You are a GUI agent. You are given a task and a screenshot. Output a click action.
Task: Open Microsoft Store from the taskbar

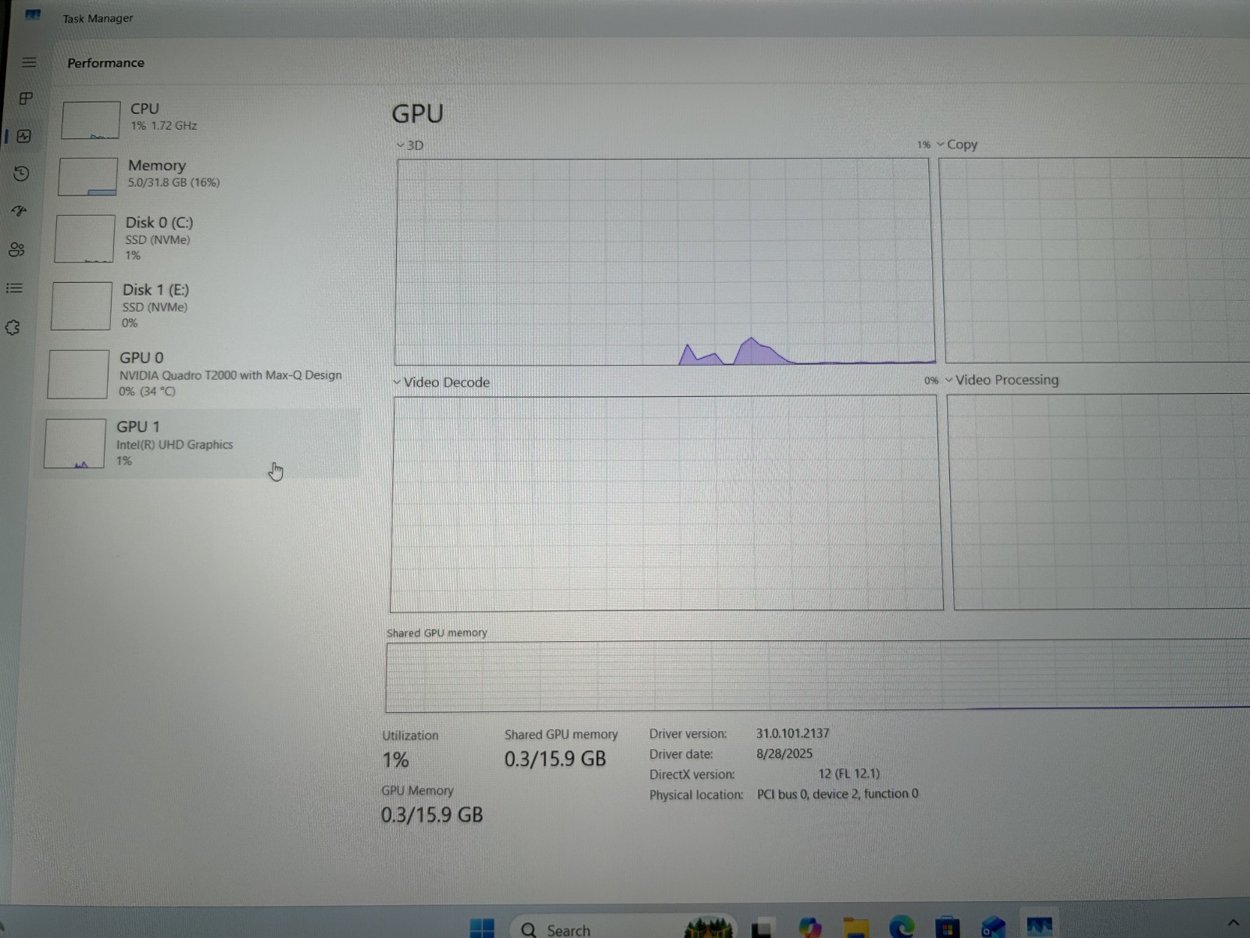coord(947,928)
